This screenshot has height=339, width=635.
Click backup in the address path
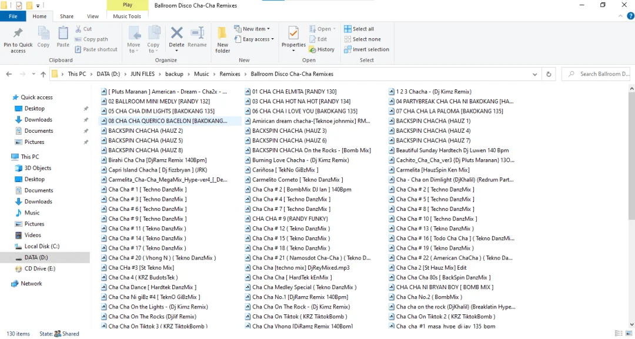(x=174, y=74)
